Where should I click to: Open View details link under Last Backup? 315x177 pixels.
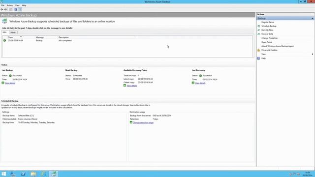click(x=10, y=83)
